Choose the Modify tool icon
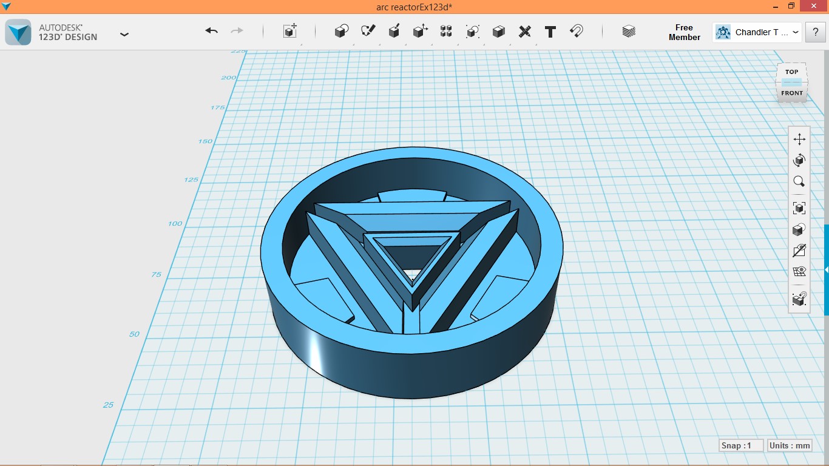Viewport: 829px width, 466px height. click(420, 31)
